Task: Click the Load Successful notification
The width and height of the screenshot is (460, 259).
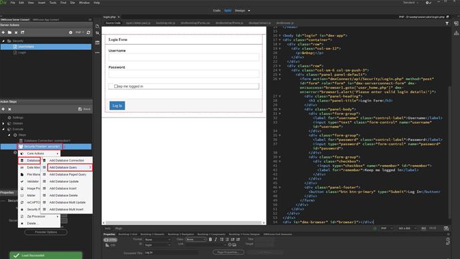Action: (x=46, y=256)
